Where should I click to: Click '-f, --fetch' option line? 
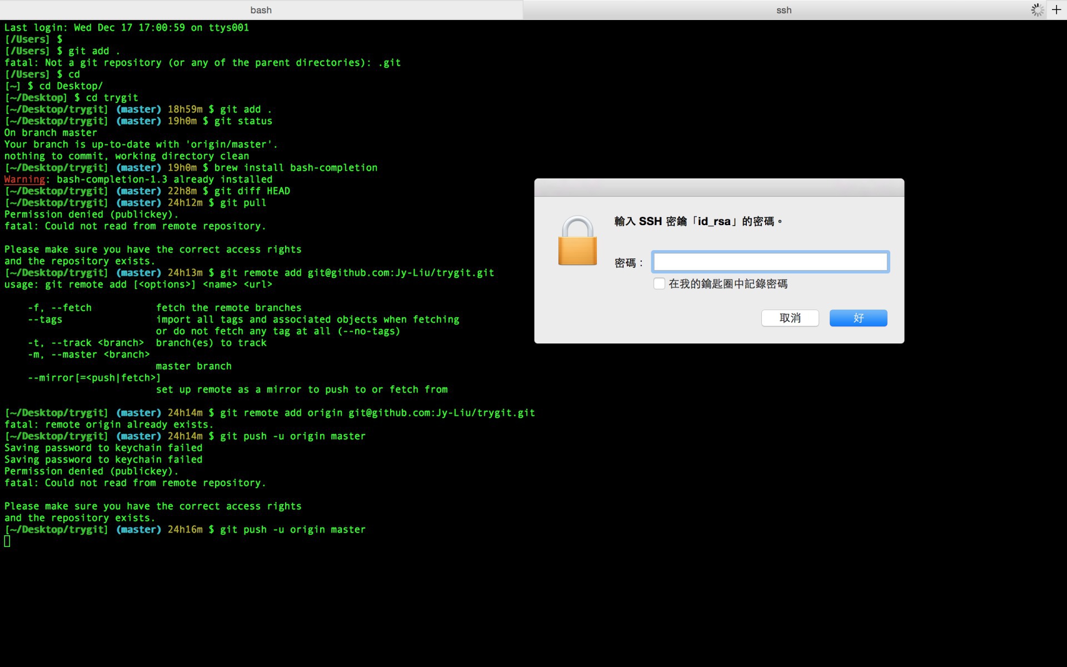click(164, 308)
